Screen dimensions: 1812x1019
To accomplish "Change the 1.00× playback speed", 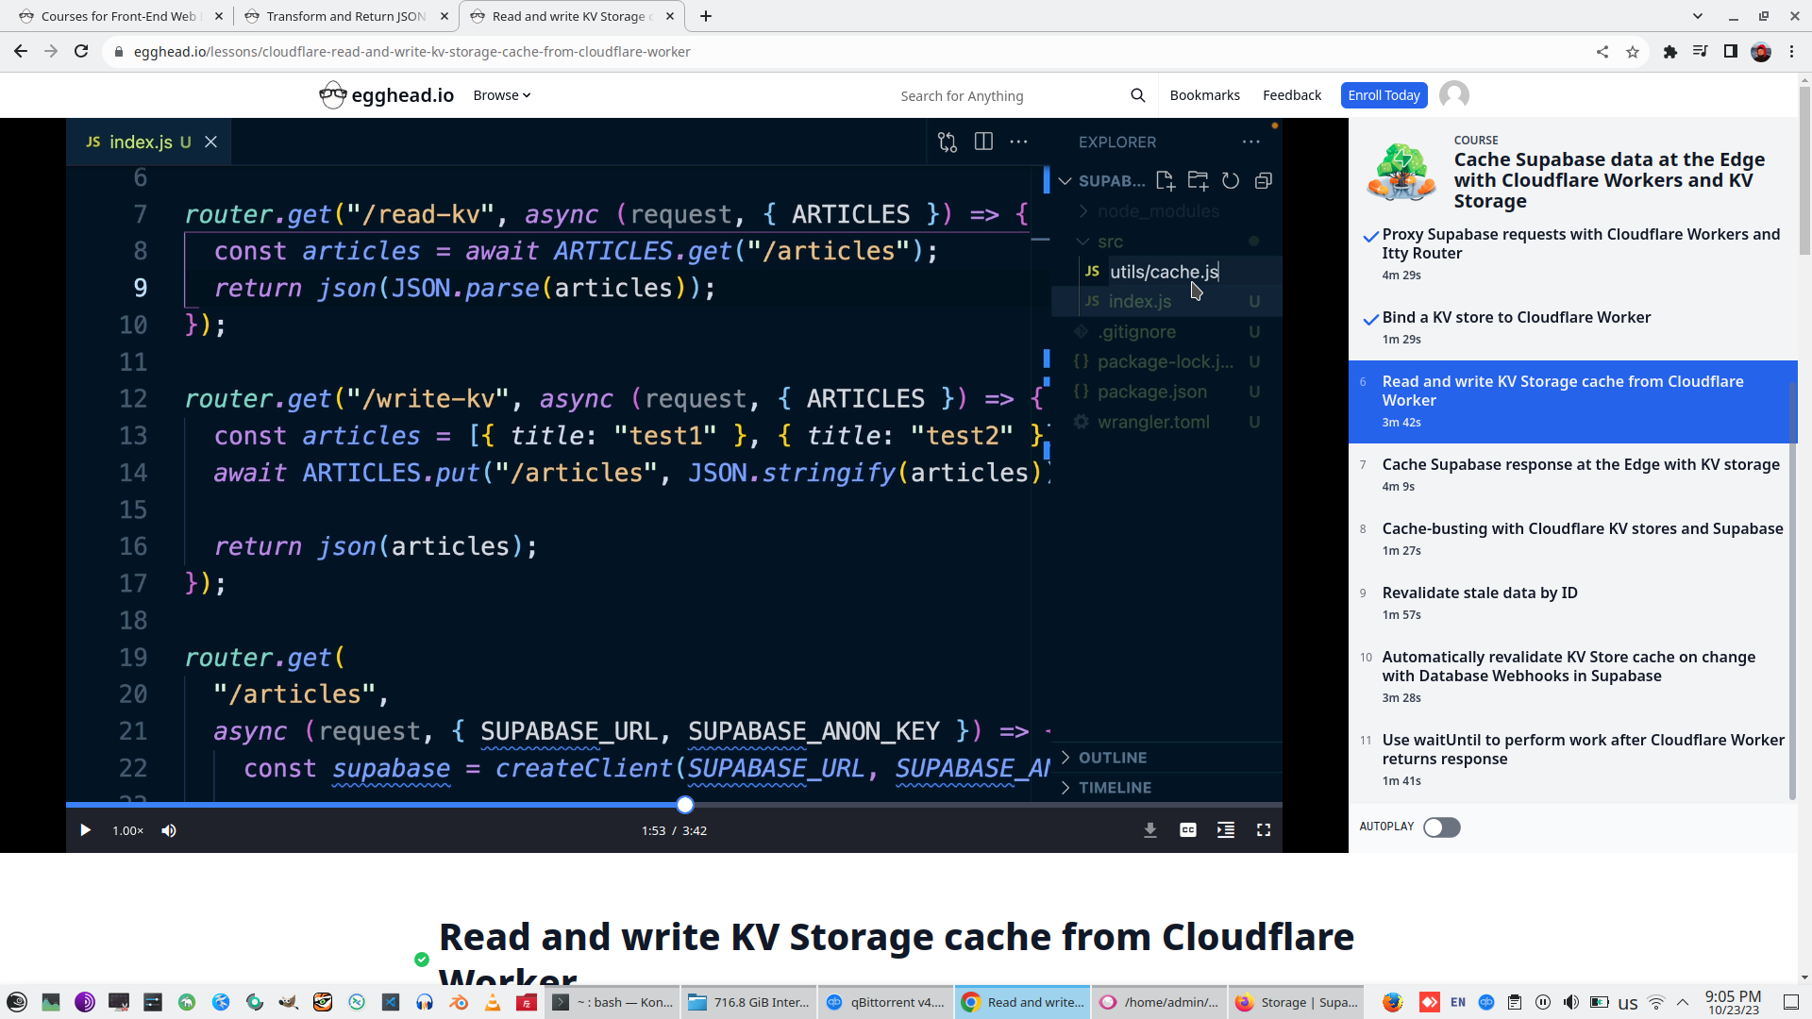I will (x=127, y=830).
